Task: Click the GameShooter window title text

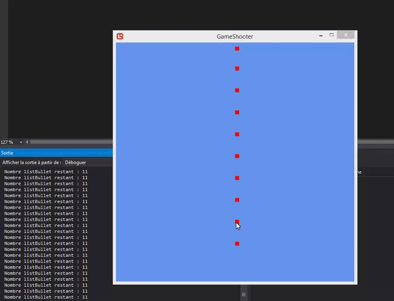Action: [x=235, y=37]
